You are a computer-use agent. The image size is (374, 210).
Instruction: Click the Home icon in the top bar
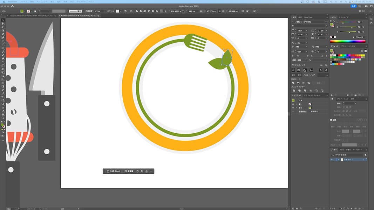[x=13, y=6]
